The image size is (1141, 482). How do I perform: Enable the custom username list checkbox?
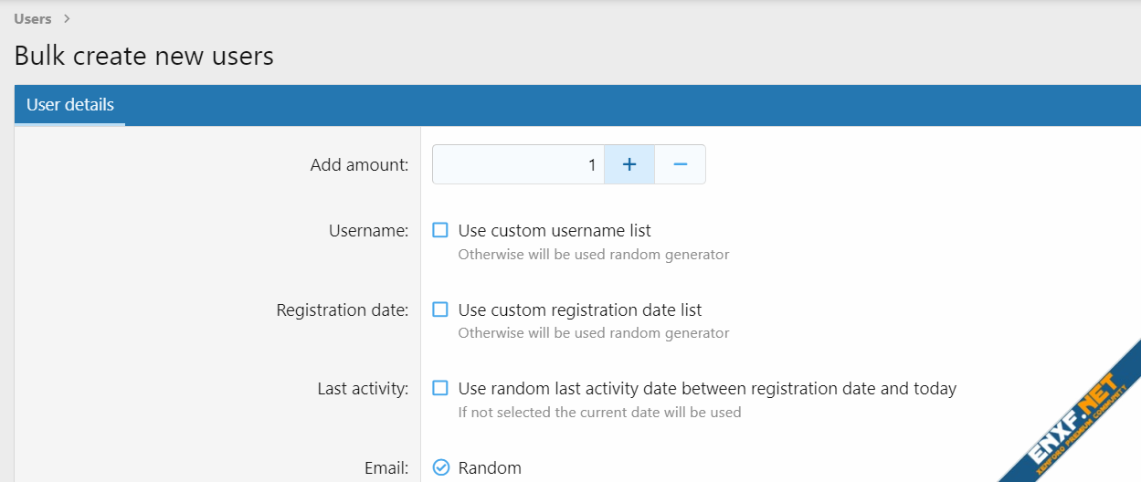(x=440, y=231)
